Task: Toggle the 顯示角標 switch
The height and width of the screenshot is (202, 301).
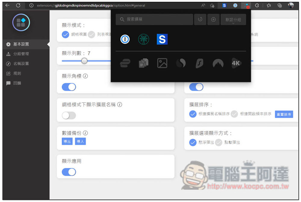Action: pyautogui.click(x=69, y=87)
